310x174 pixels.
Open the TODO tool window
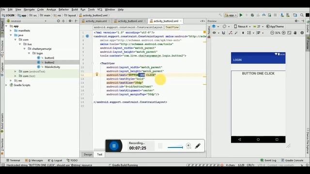(72, 160)
